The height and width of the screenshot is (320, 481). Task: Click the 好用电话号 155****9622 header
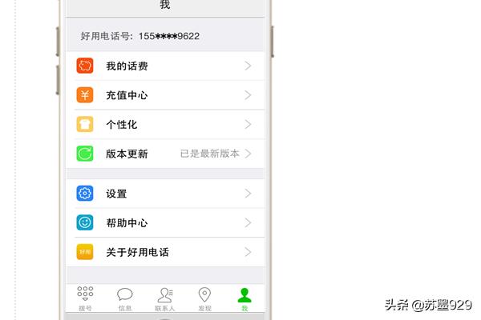point(139,36)
